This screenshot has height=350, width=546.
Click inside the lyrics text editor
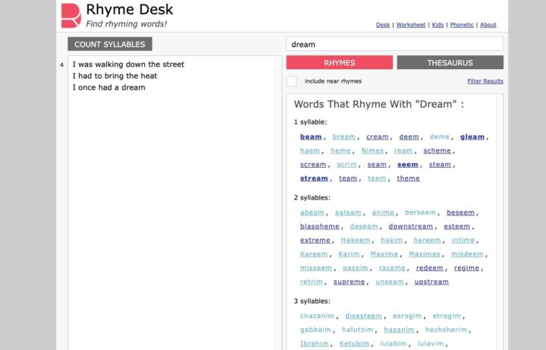click(171, 190)
